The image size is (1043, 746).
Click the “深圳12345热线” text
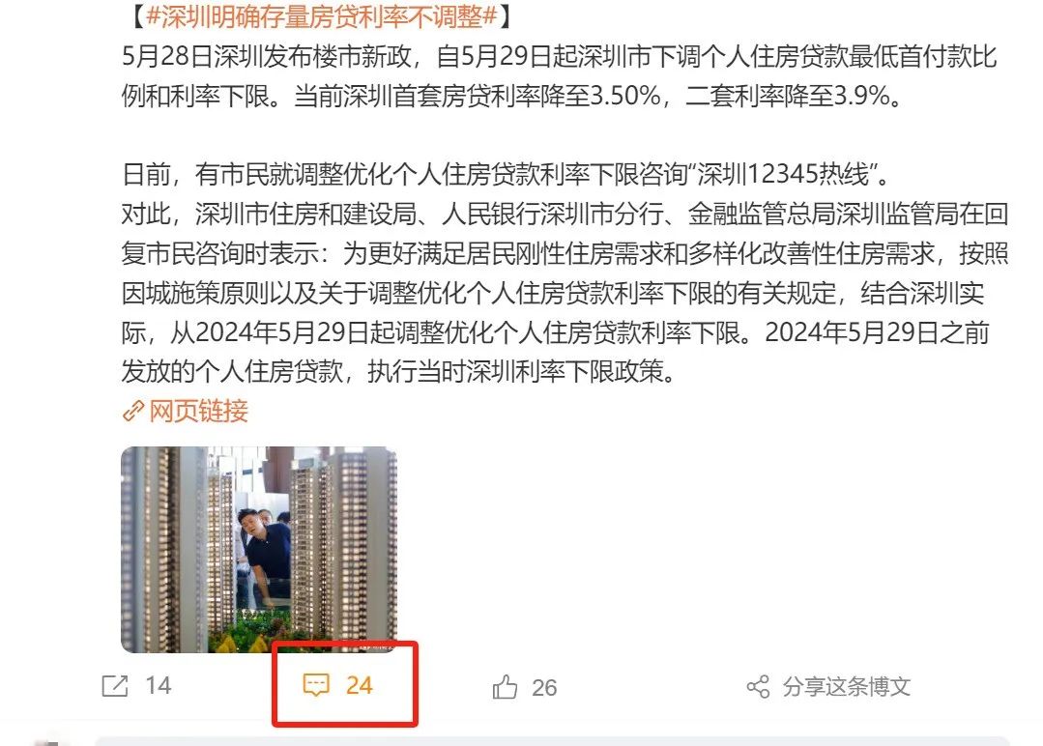tap(784, 175)
